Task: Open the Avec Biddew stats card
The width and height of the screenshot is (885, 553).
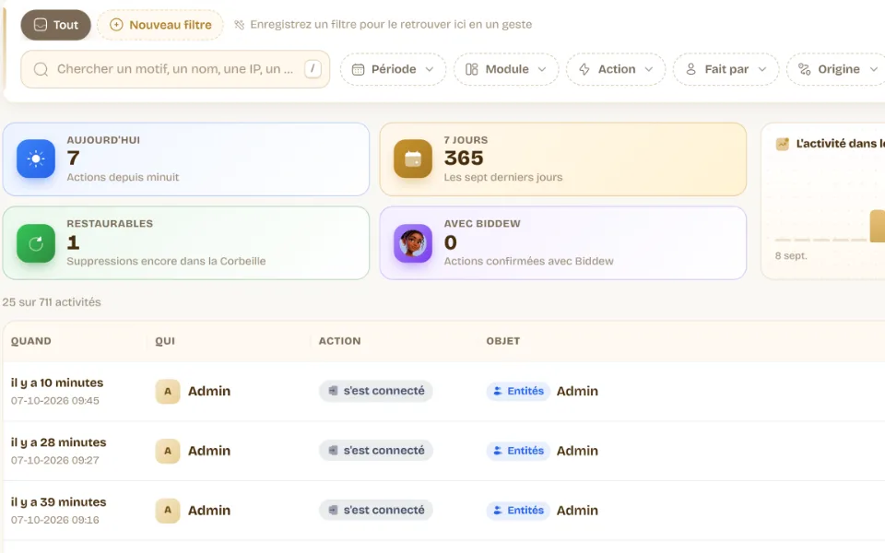Action: click(x=562, y=242)
